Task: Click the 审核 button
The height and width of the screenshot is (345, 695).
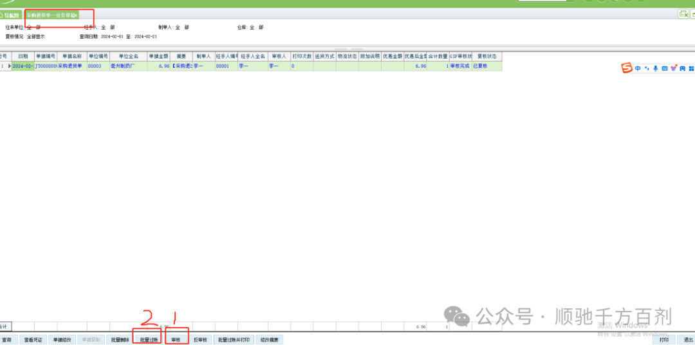Action: click(x=176, y=340)
